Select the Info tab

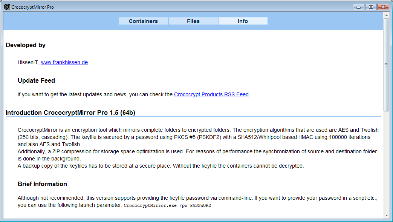click(x=243, y=21)
